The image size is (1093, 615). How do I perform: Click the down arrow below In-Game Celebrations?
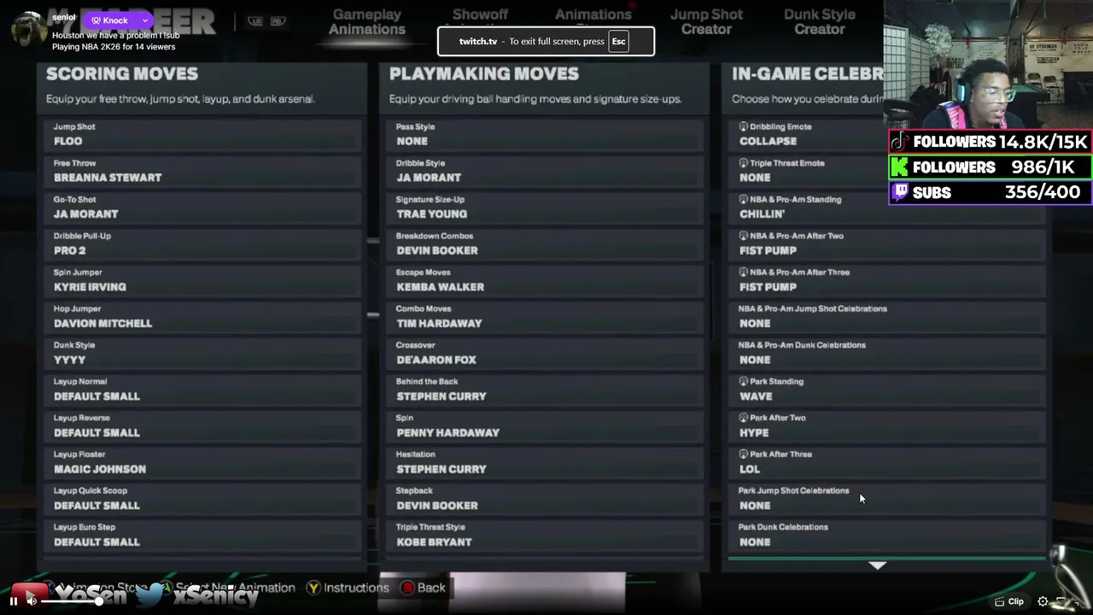click(878, 565)
